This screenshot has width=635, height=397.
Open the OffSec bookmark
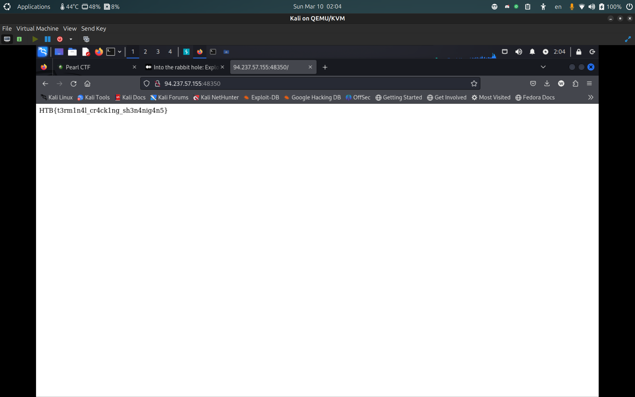pyautogui.click(x=358, y=98)
